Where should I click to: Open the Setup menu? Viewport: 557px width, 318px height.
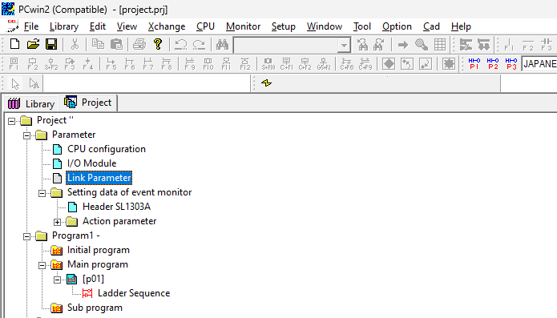284,26
